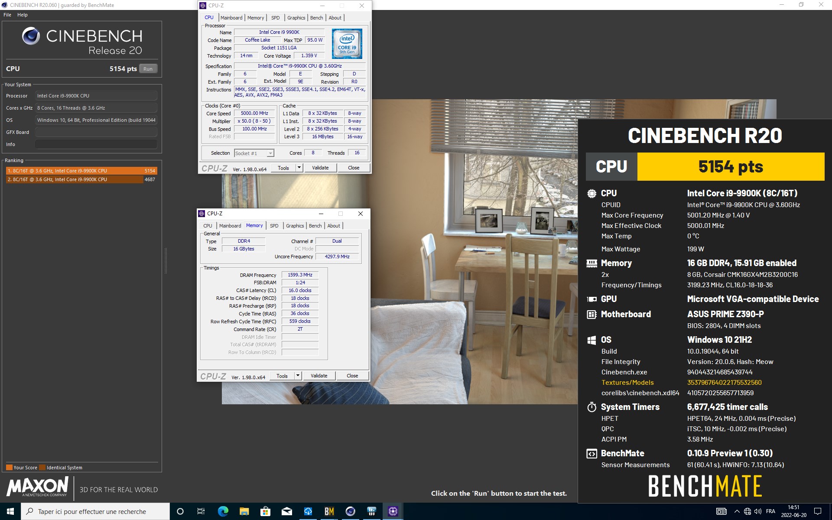Open Cortana from the taskbar circle icon

(180, 511)
